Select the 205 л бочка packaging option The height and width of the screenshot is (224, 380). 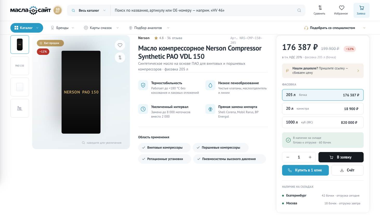tap(323, 95)
